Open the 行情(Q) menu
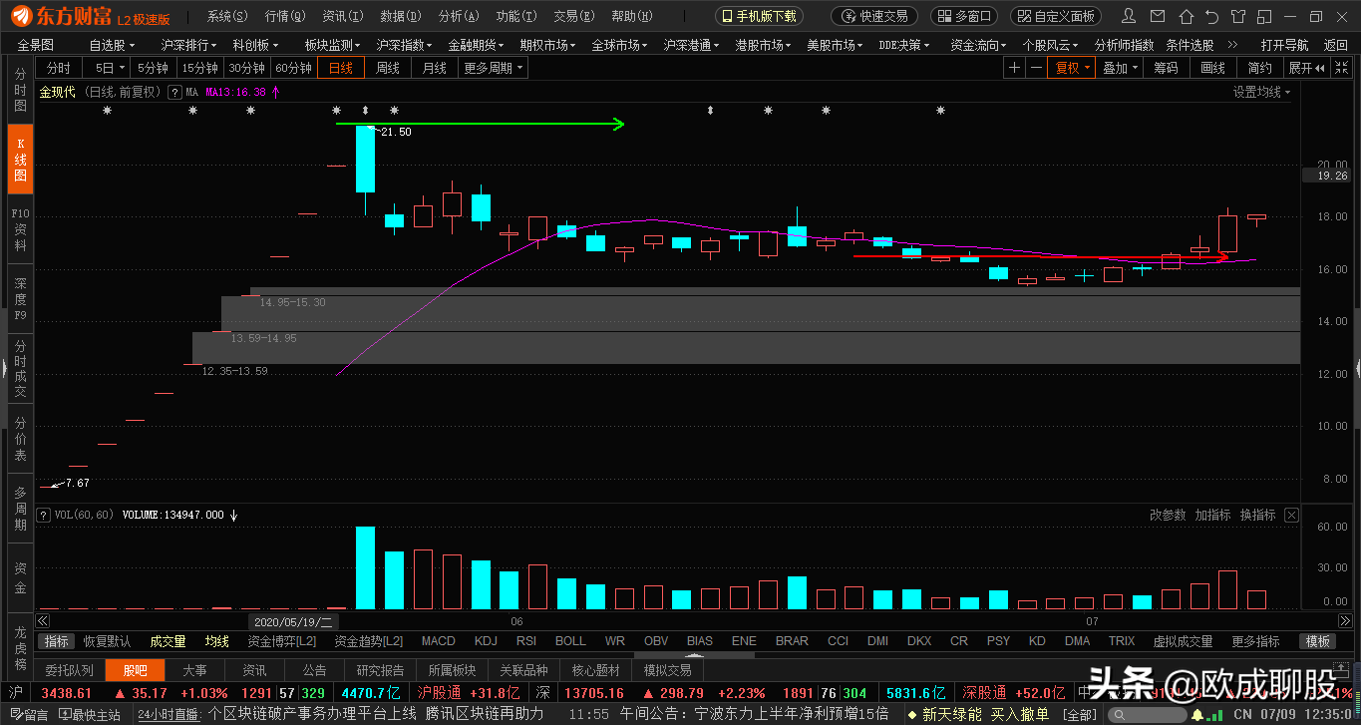1361x725 pixels. 284,16
